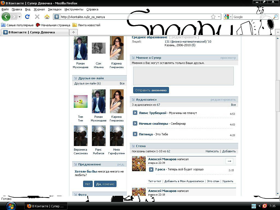280x210 pixels.
Task: Delete the wall post with Удалить
Action: (x=228, y=181)
